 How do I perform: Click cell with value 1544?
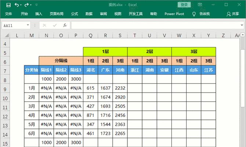coord(105,125)
